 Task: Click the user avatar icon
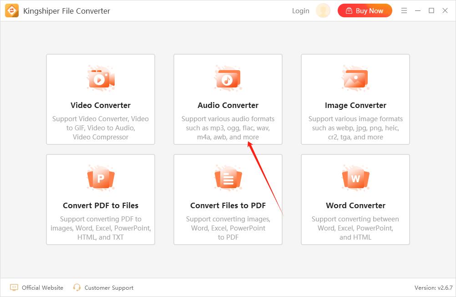tap(323, 10)
